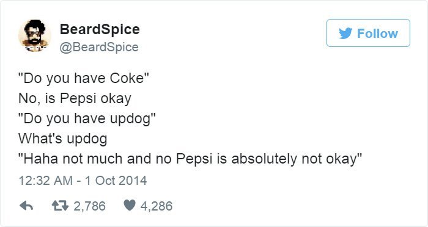Click the 1 Oct 2014 date text
The width and height of the screenshot is (428, 227).
116,181
